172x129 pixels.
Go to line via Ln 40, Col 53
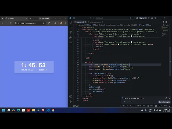click(124, 106)
